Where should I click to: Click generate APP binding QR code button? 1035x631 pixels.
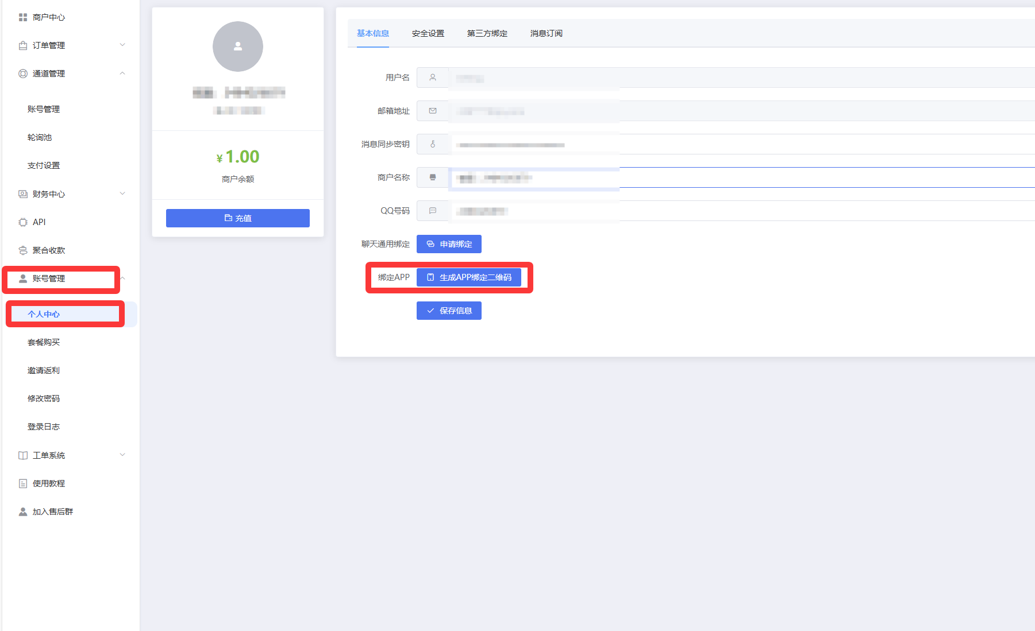(x=469, y=277)
